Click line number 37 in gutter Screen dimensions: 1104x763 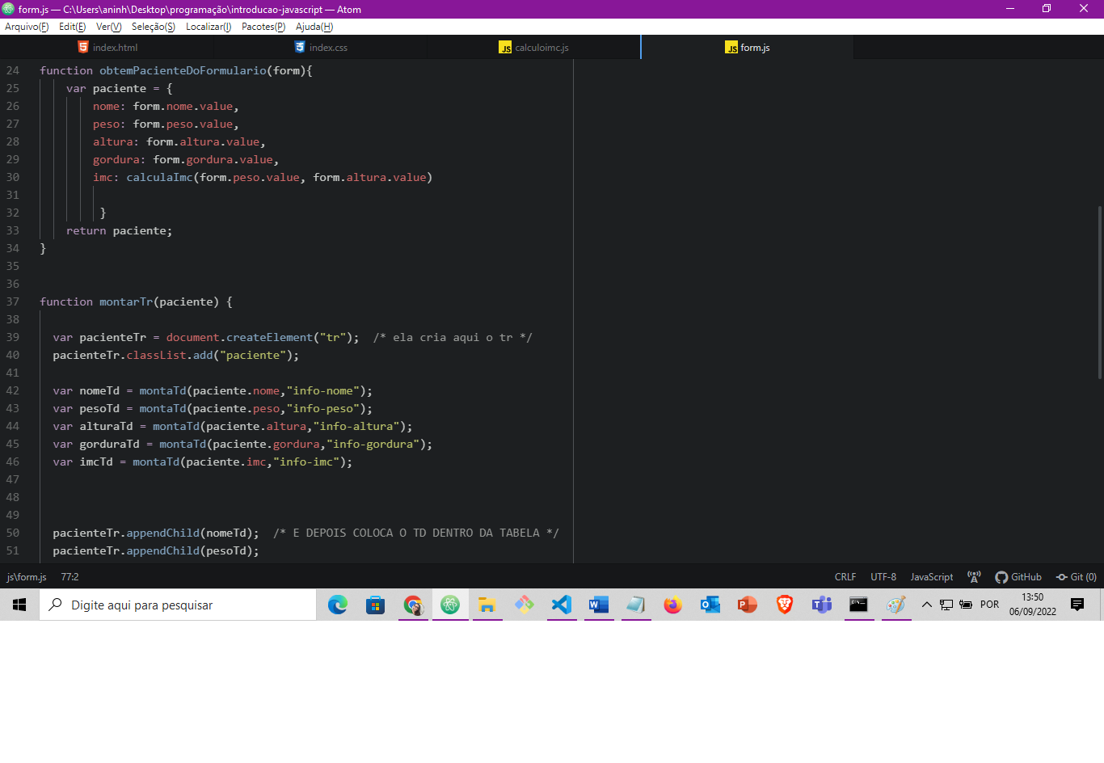(x=13, y=301)
